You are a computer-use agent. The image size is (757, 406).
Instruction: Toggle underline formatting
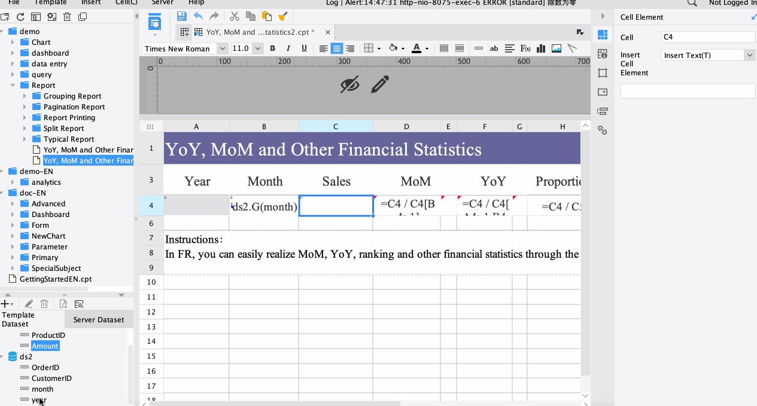click(304, 48)
